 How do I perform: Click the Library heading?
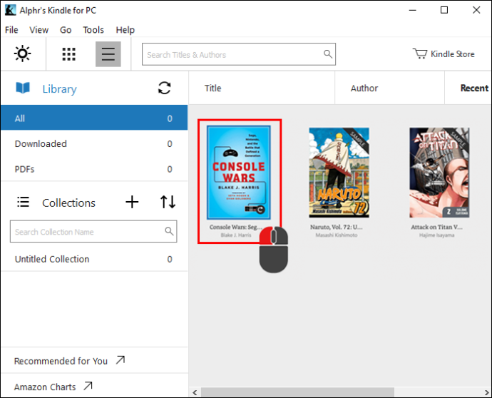tap(60, 89)
